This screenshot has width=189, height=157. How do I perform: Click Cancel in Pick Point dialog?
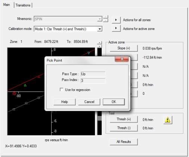pyautogui.click(x=89, y=102)
